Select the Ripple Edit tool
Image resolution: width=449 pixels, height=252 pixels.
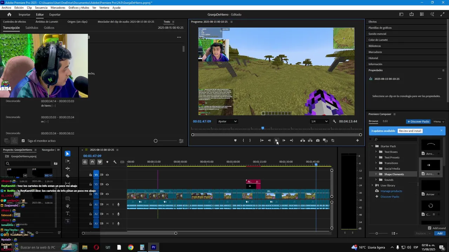tap(68, 168)
